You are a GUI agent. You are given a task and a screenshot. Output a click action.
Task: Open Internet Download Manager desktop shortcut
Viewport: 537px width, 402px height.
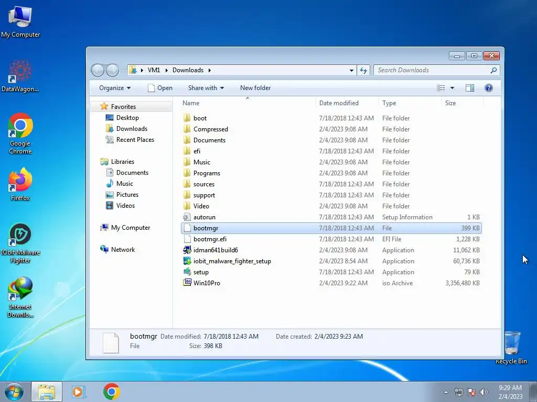pos(20,297)
